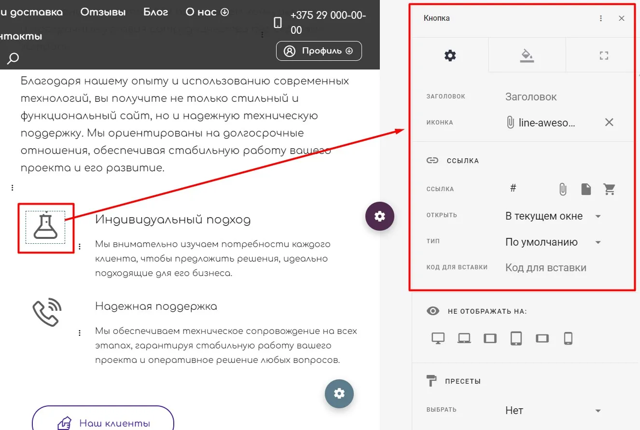This screenshot has height=430, width=640.
Task: Open three-dot menu above the flask icon
Action: (12, 188)
